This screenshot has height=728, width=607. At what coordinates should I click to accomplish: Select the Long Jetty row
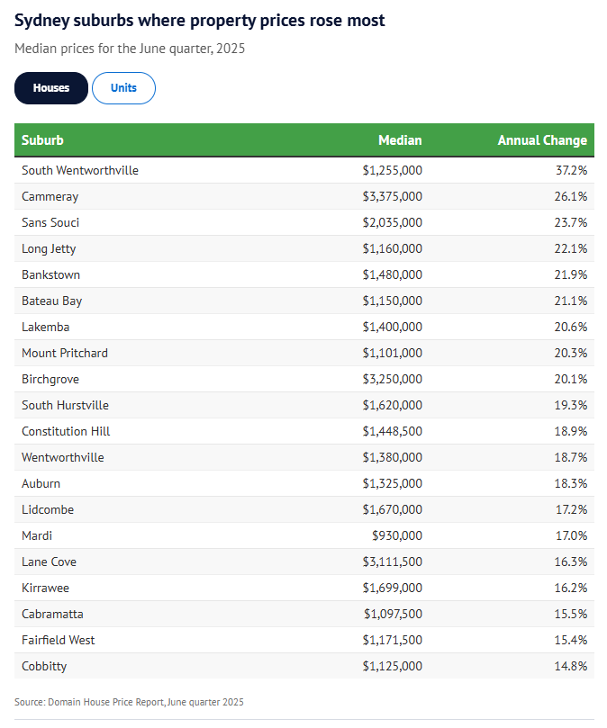49,248
